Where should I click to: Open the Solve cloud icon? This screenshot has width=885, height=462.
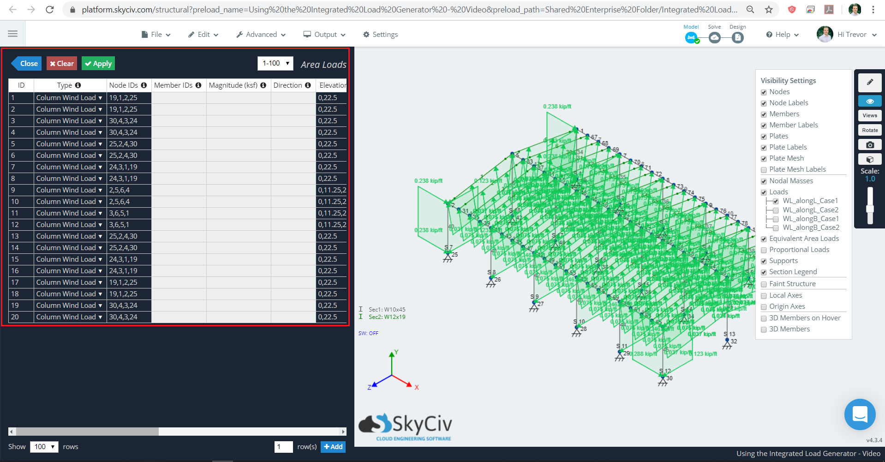point(714,37)
